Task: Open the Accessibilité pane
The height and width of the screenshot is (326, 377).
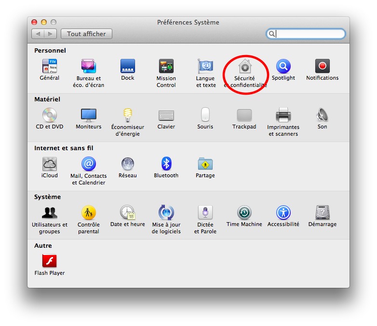Action: (283, 213)
